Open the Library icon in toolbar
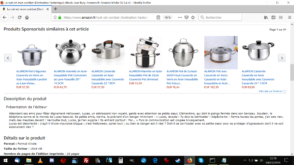Image resolution: width=294 pixels, height=165 pixels. pyautogui.click(x=266, y=17)
